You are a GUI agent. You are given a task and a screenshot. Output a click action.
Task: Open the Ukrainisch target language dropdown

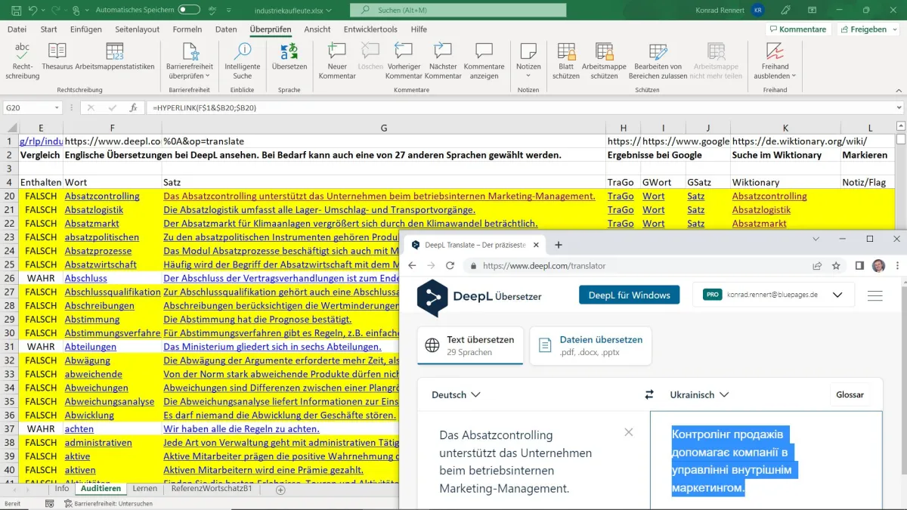pyautogui.click(x=699, y=394)
